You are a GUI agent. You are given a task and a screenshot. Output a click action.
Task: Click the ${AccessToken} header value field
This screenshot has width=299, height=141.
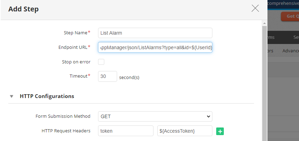(x=184, y=131)
